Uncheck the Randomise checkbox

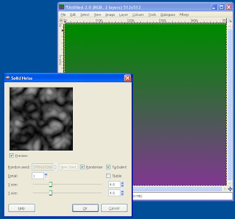click(x=82, y=167)
